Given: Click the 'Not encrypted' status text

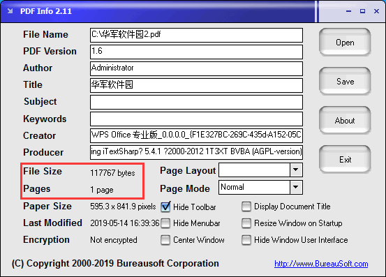Looking at the screenshot, I should tap(114, 240).
